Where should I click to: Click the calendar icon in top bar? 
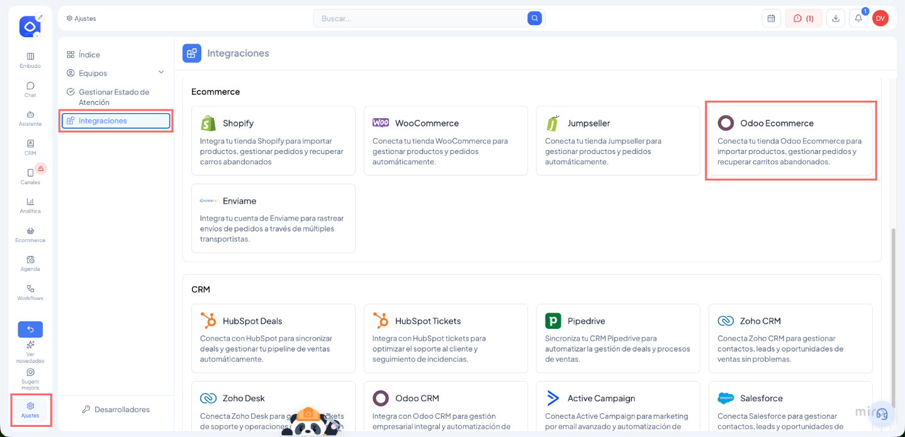coord(771,18)
